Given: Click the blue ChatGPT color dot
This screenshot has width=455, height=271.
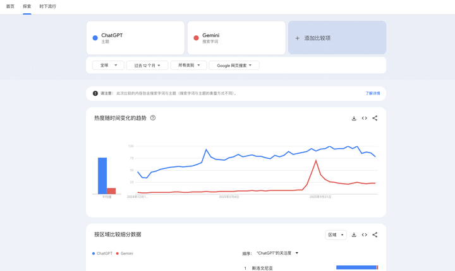Looking at the screenshot, I should click(95, 38).
